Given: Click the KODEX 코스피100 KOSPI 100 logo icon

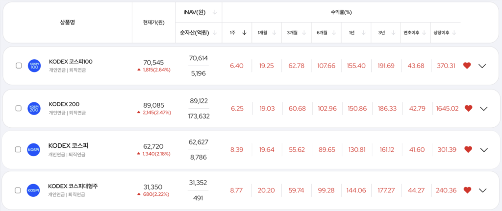Looking at the screenshot, I should 34,66.
